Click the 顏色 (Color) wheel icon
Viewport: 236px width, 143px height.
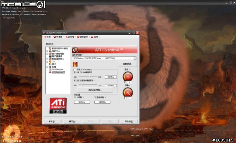50,64
